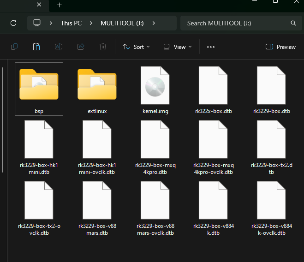Open the View dropdown

click(x=178, y=47)
